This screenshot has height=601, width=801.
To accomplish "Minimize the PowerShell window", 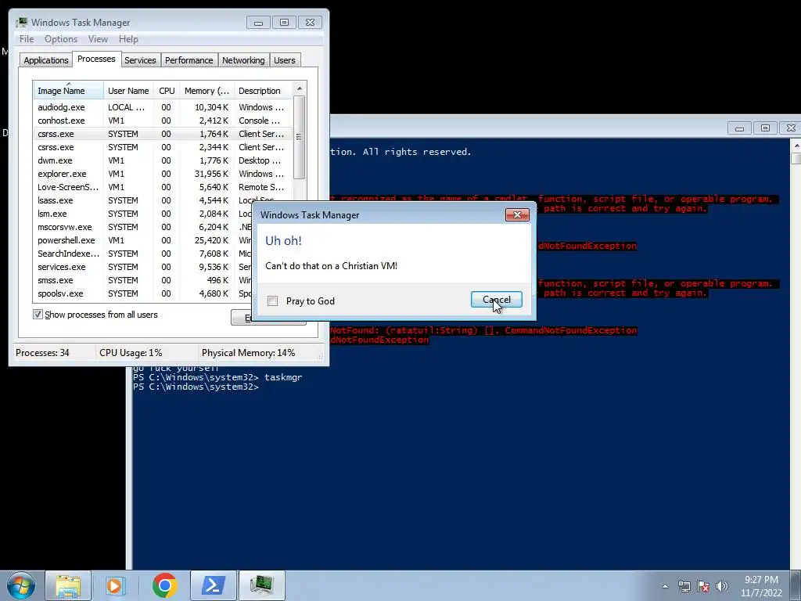I will point(739,128).
